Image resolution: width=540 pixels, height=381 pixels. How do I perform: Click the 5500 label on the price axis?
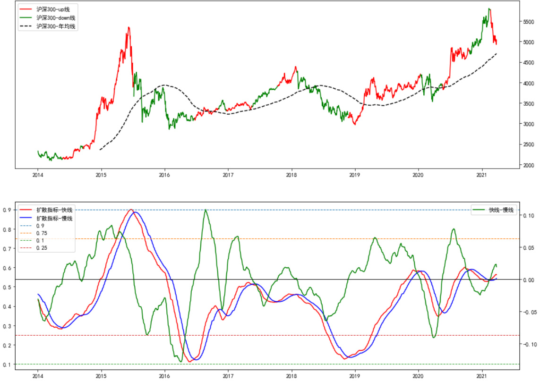[529, 22]
